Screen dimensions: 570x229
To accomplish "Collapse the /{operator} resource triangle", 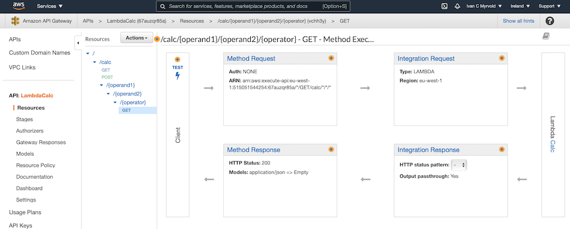I will pos(115,103).
